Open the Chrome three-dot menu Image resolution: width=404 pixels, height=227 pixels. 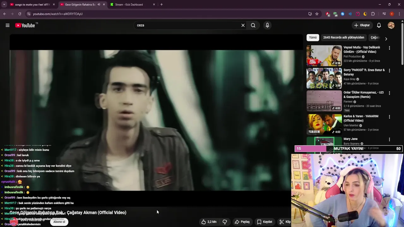pos(399,14)
